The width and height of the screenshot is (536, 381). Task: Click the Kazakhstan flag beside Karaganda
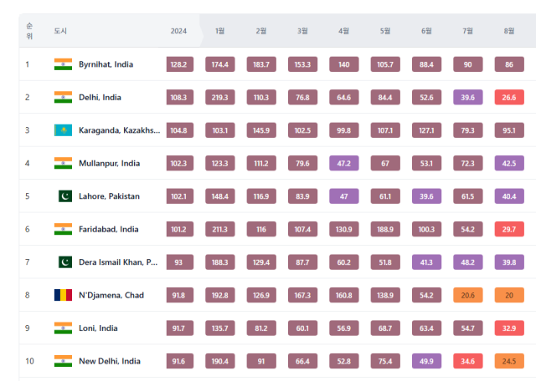point(63,130)
